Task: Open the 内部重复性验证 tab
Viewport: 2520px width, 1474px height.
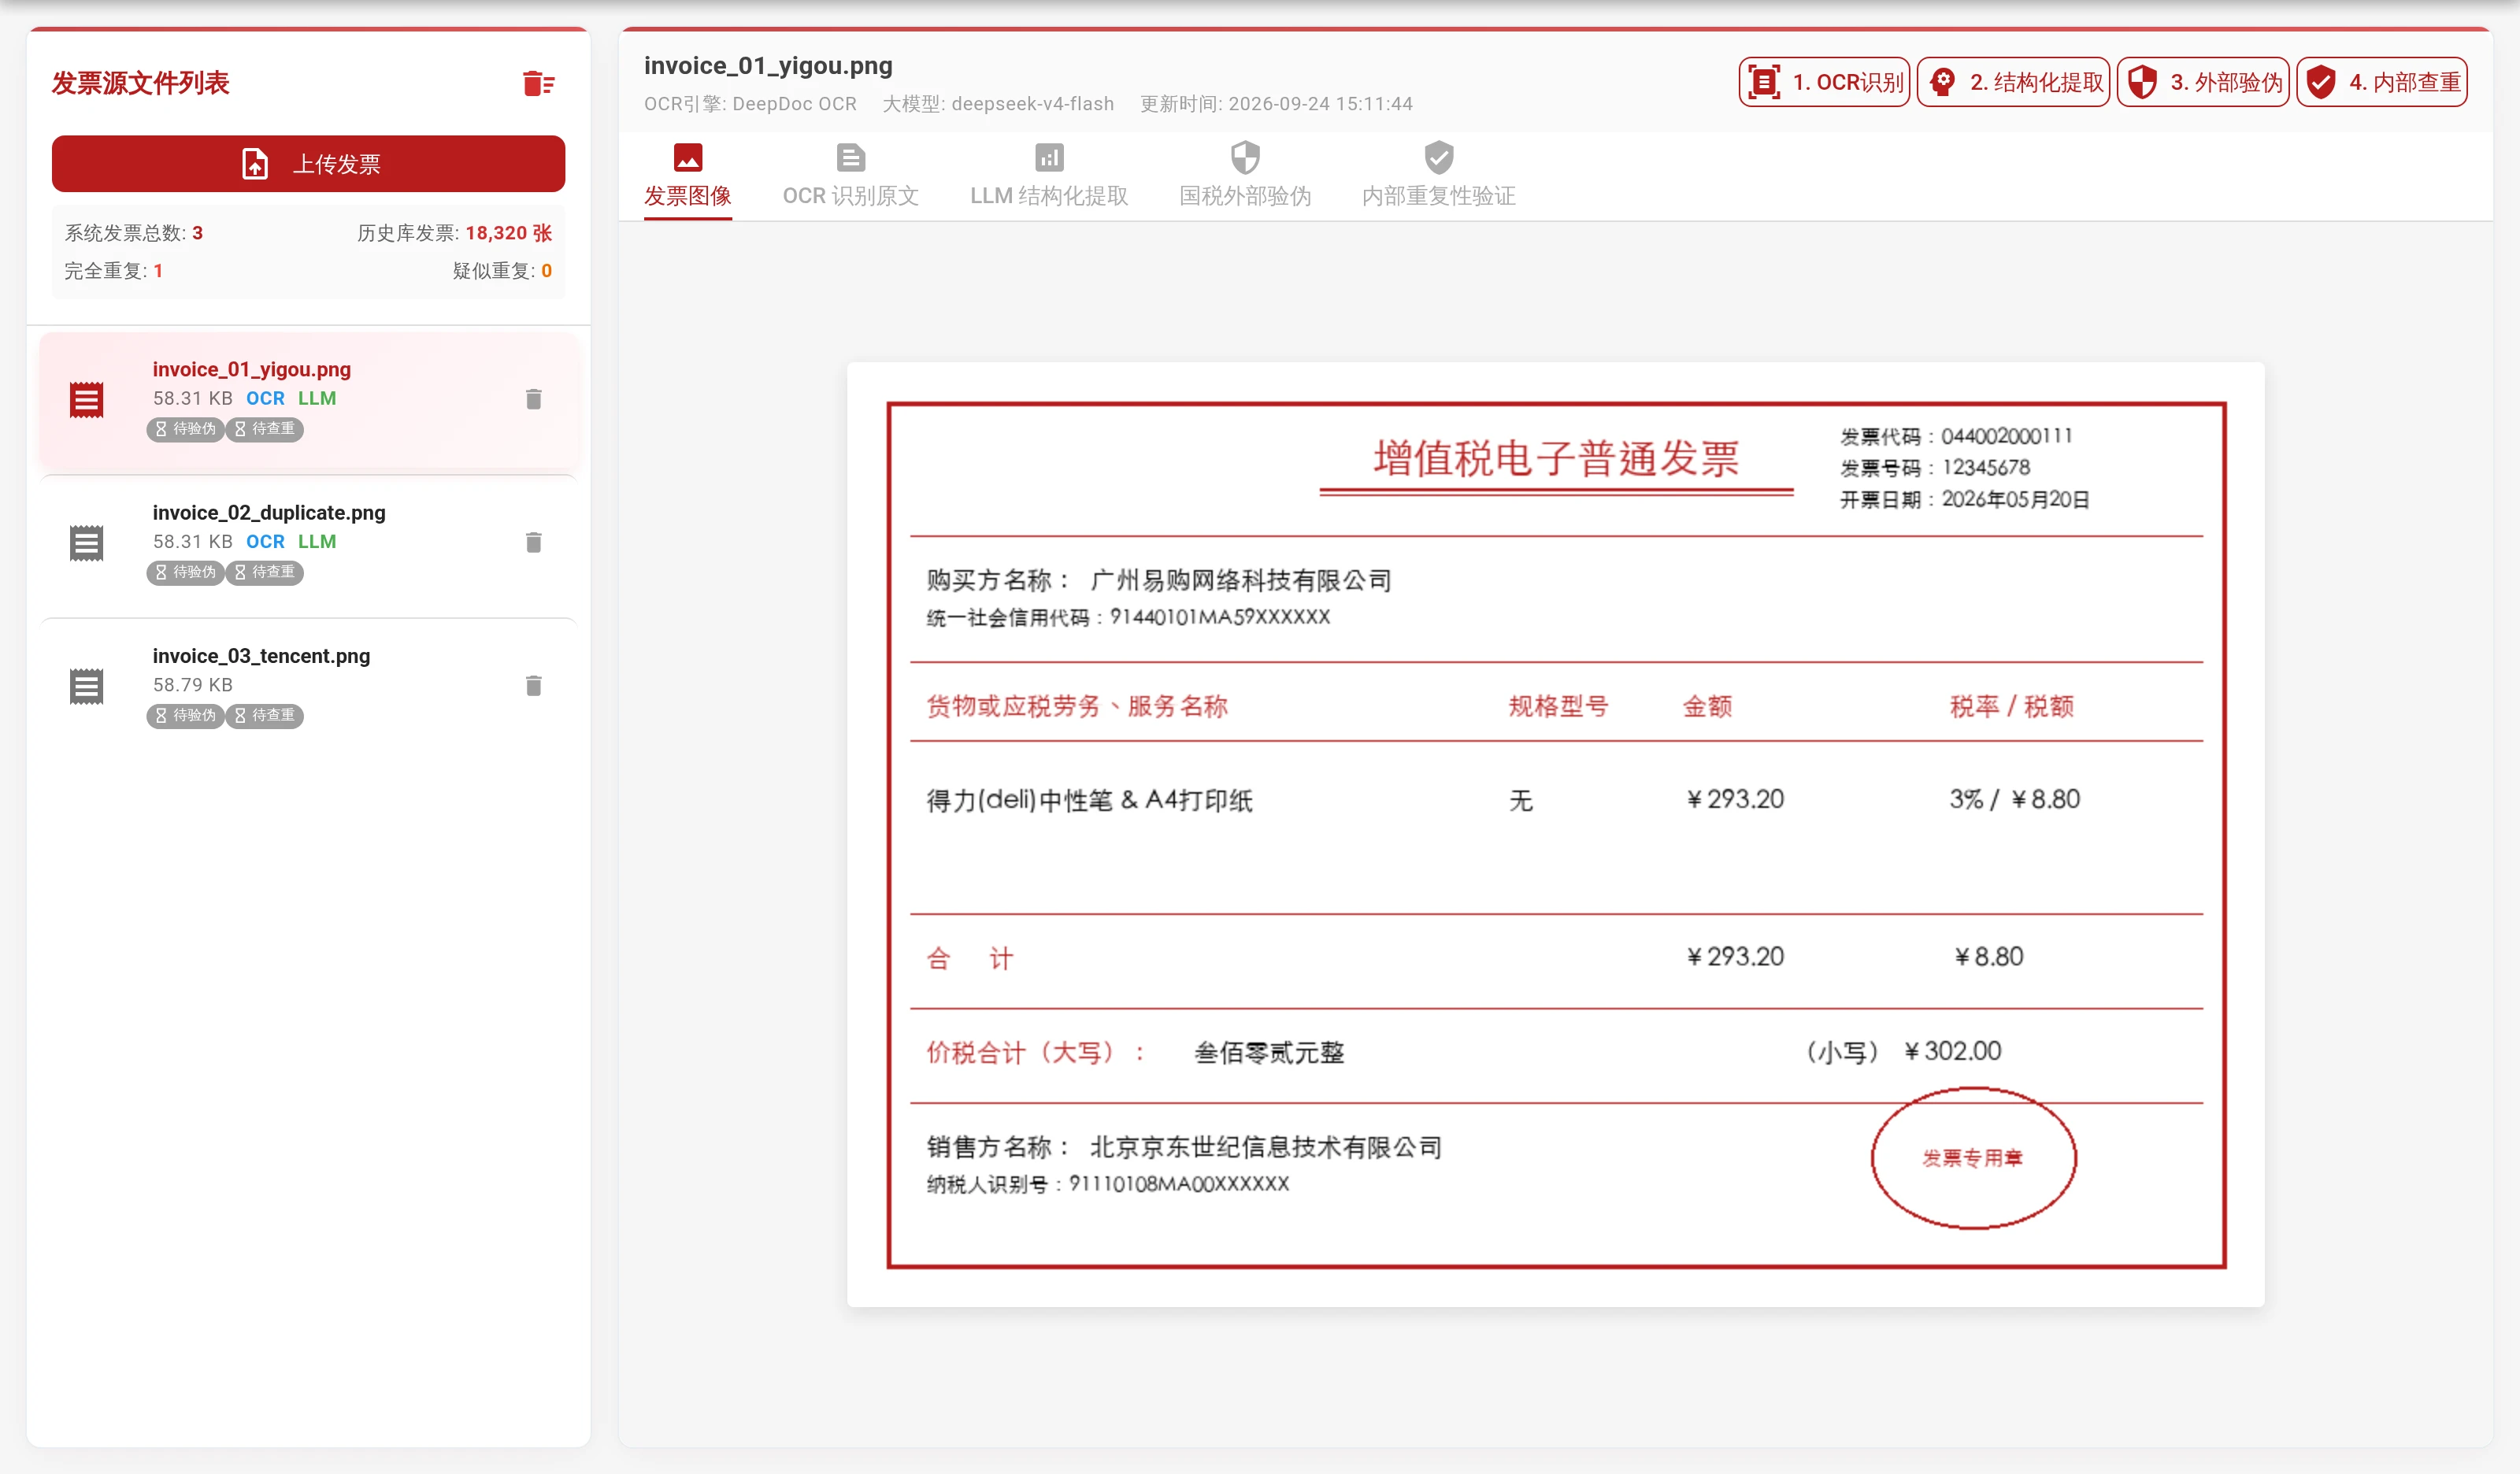Action: click(x=1438, y=176)
